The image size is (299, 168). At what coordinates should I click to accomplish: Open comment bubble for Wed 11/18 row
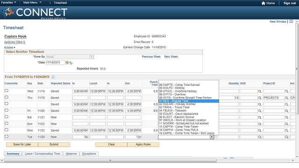7,91
